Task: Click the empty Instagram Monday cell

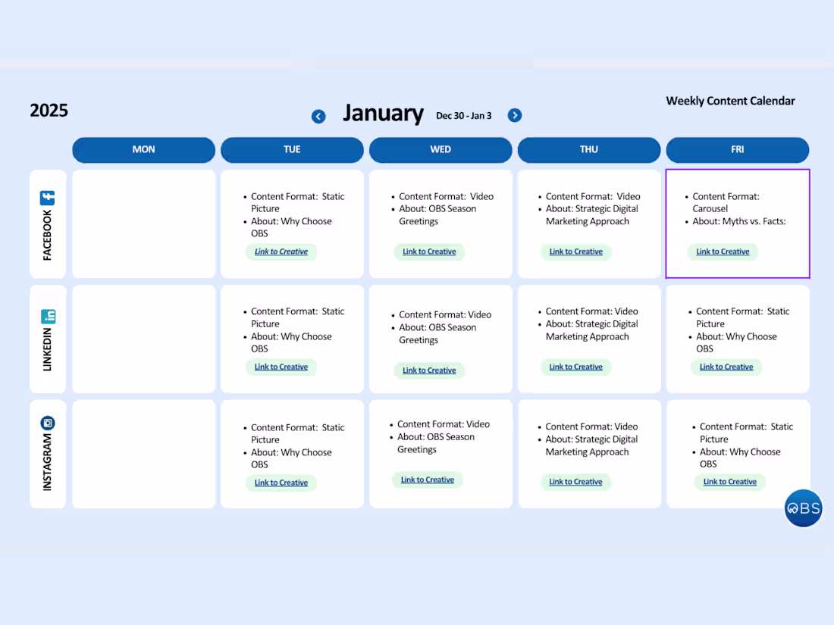Action: [143, 454]
